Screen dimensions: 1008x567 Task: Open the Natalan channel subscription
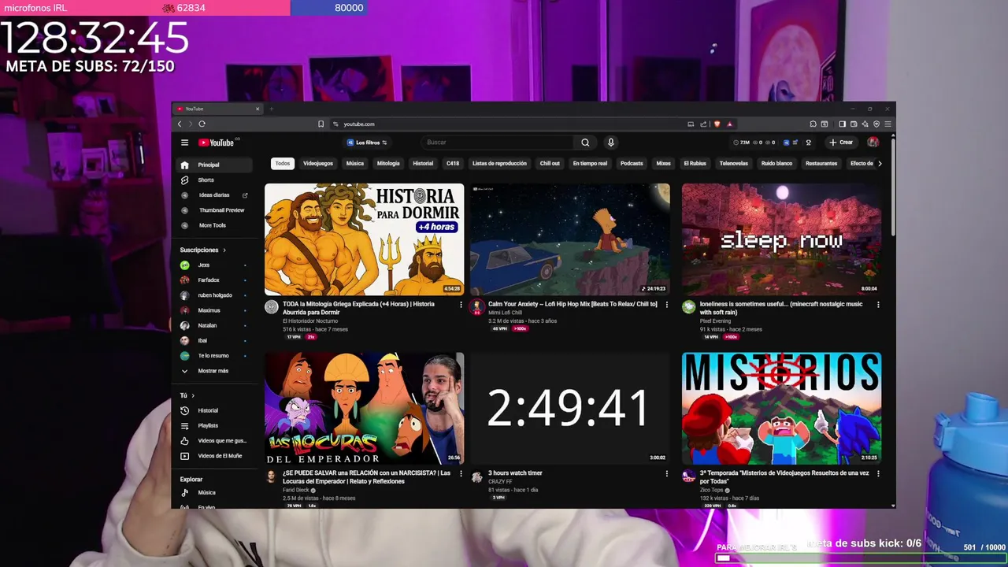215,325
